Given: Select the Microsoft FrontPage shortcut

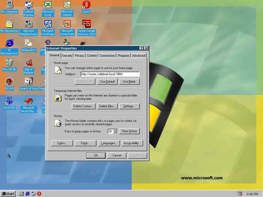Looking at the screenshot, I should (x=48, y=28).
